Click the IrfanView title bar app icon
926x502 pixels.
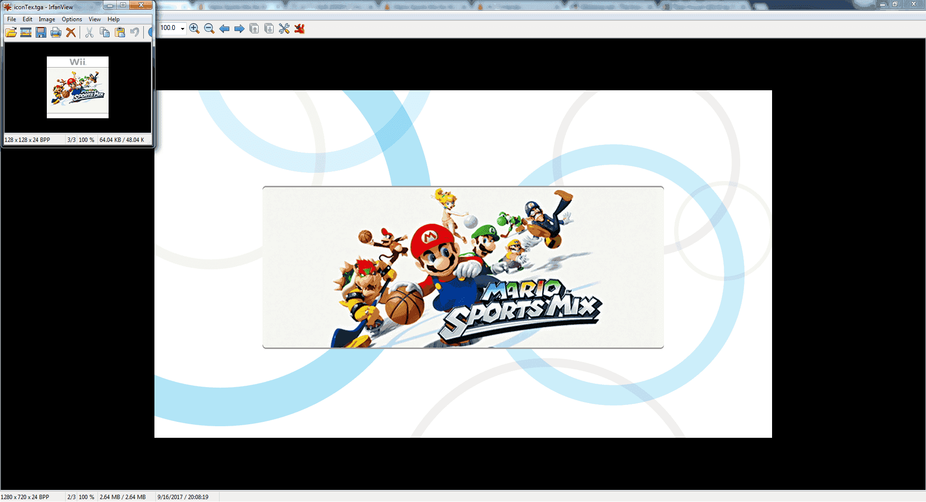coord(8,7)
